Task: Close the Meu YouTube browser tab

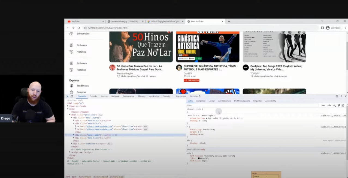Action: (x=223, y=22)
